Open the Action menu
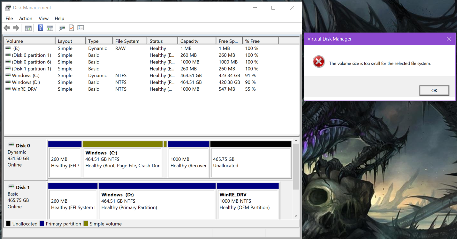This screenshot has width=457, height=239. click(26, 19)
